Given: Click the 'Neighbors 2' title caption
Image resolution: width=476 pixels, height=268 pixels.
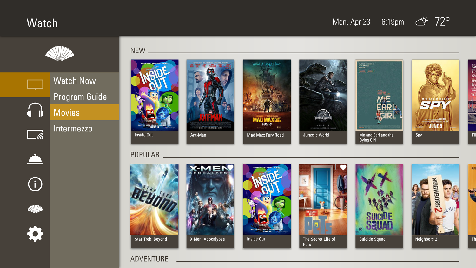Looking at the screenshot, I should tap(426, 239).
